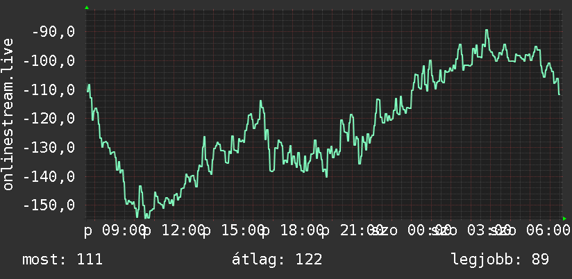Click the -110,0 y-axis label
This screenshot has height=279, width=572.
[x=49, y=90]
